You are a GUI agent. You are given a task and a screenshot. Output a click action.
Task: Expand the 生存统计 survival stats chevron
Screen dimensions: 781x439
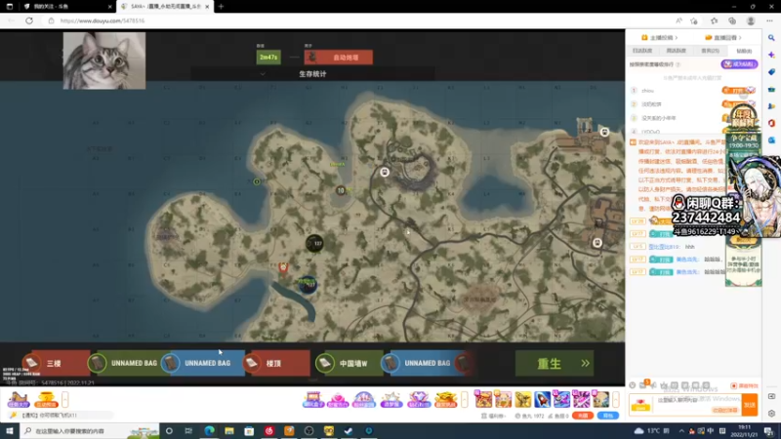(263, 74)
